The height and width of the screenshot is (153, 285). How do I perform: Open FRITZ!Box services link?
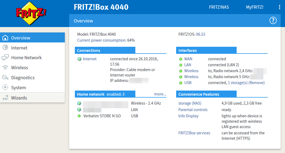(194, 133)
